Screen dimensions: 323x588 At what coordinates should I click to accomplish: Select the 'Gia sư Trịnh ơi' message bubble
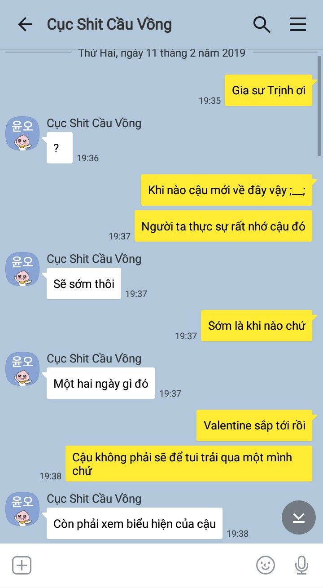(268, 90)
